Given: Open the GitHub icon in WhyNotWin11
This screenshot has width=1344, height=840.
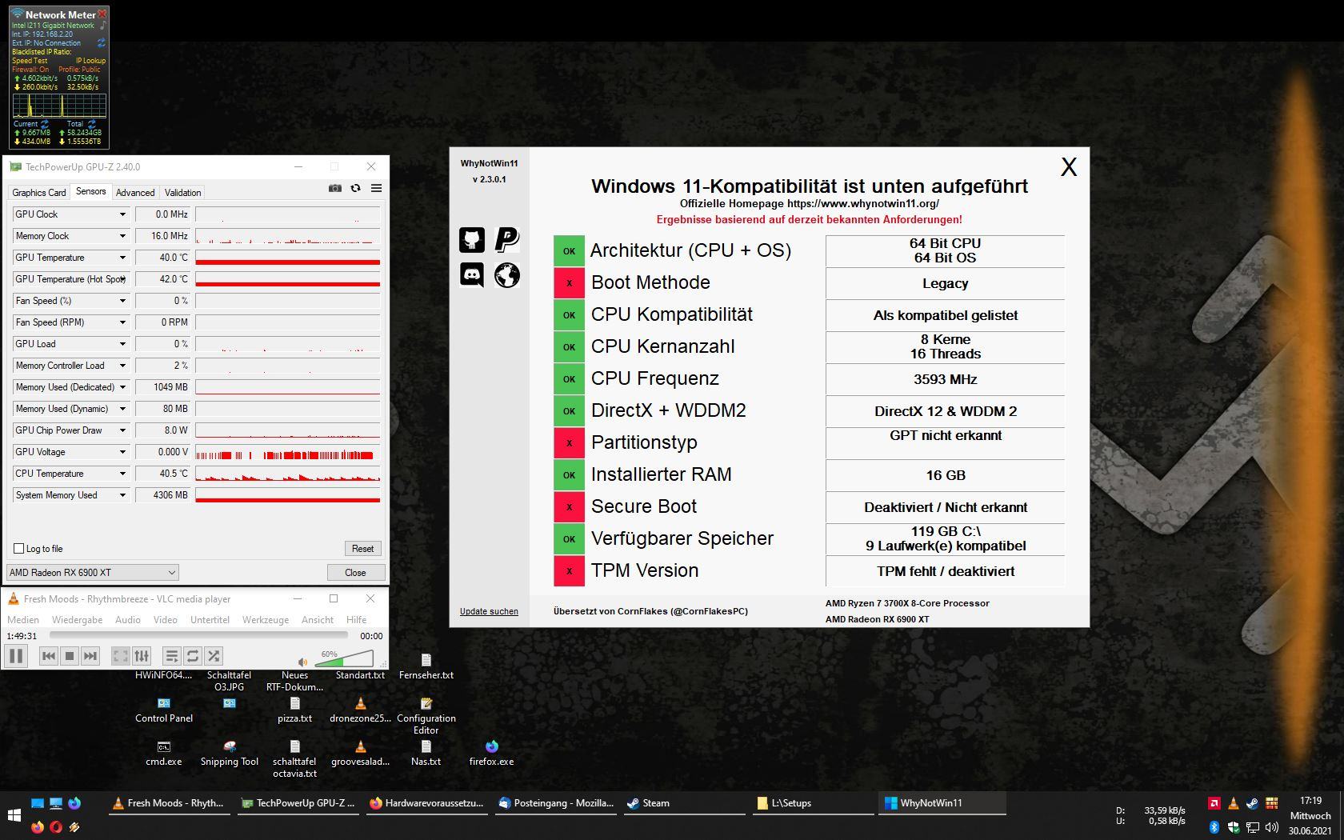Looking at the screenshot, I should click(x=472, y=239).
